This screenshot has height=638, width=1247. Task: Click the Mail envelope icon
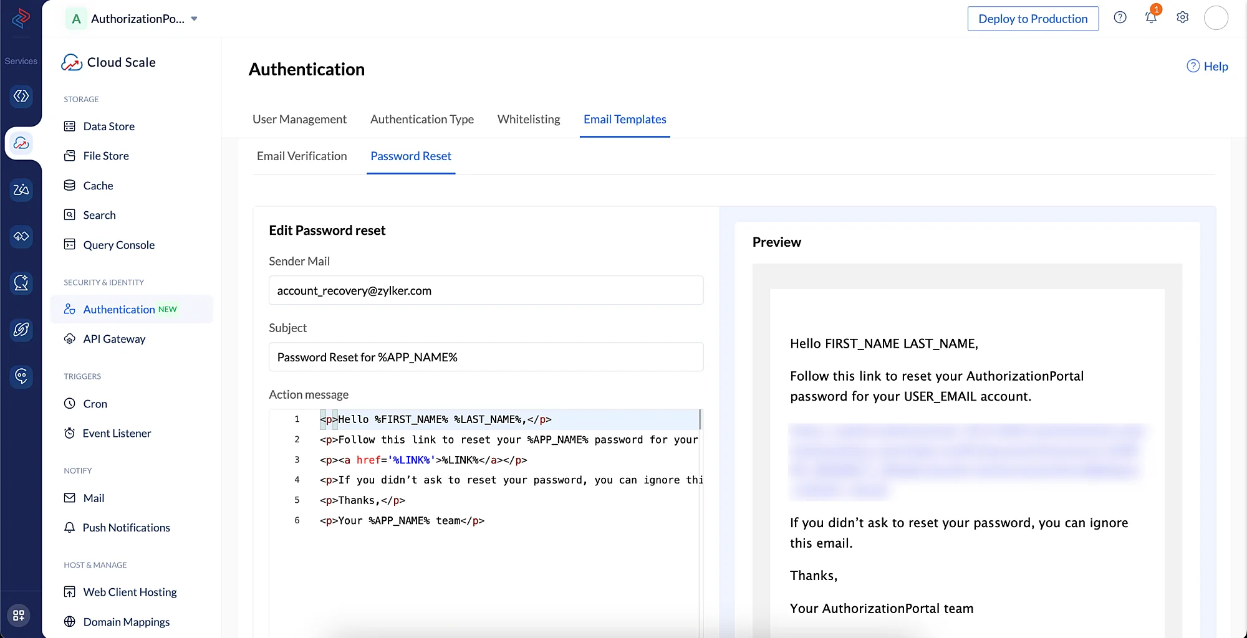click(70, 498)
